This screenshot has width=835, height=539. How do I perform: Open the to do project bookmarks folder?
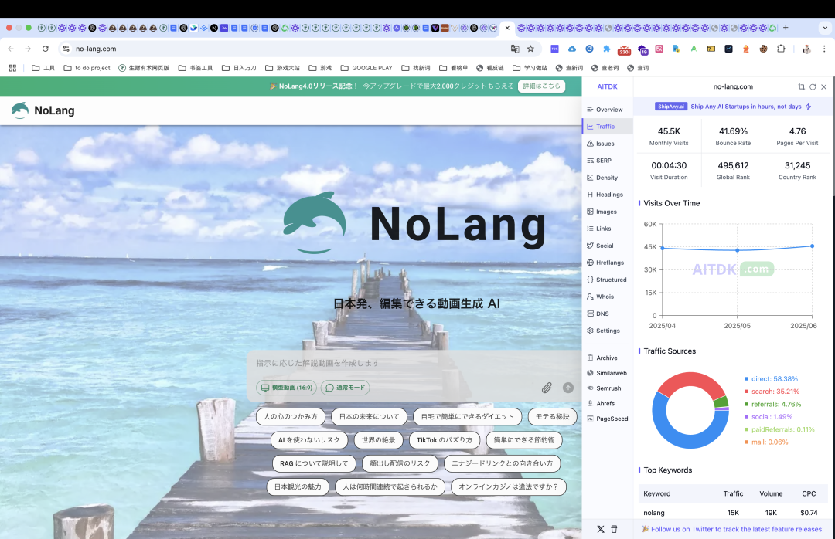tap(87, 68)
